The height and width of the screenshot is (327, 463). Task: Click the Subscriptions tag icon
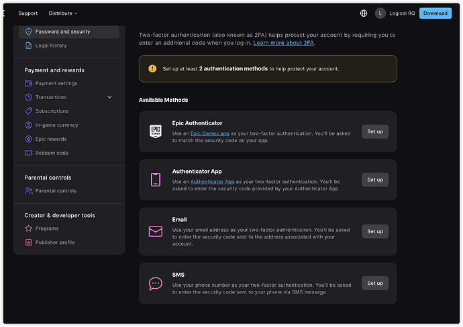pyautogui.click(x=28, y=111)
